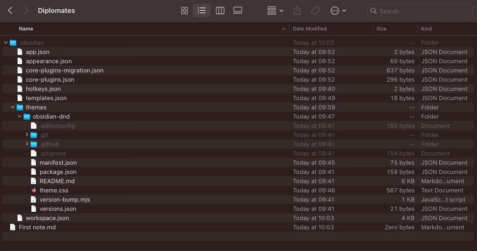Collapse the obsidian-dnd folder
The image size is (477, 251).
tap(20, 116)
